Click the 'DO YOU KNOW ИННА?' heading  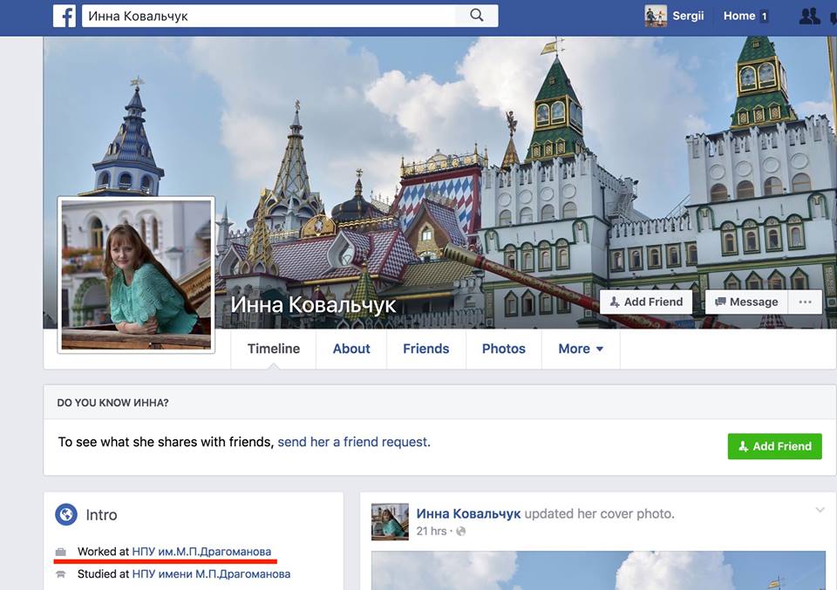tap(112, 403)
